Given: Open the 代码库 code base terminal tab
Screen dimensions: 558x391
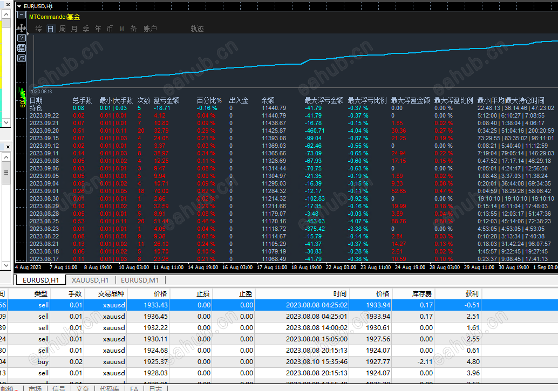Looking at the screenshot, I should pyautogui.click(x=110, y=388).
